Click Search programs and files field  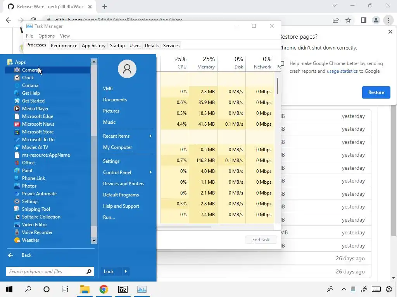coord(46,271)
